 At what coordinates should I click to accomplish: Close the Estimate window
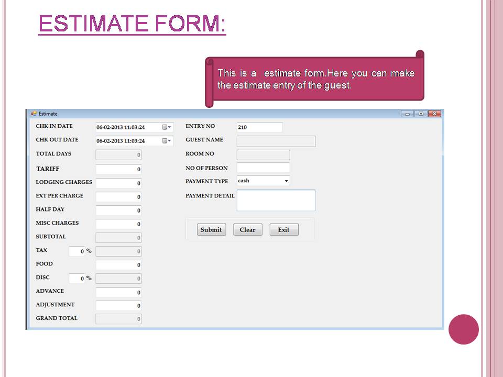[434, 114]
